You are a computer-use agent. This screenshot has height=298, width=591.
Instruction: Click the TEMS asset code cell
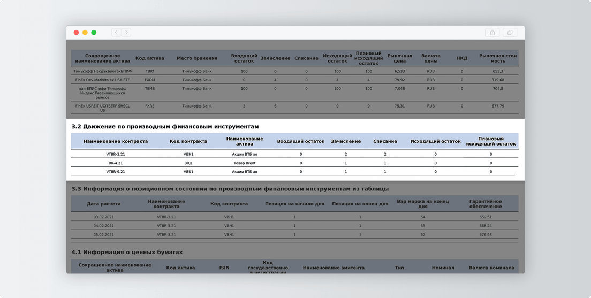(150, 88)
